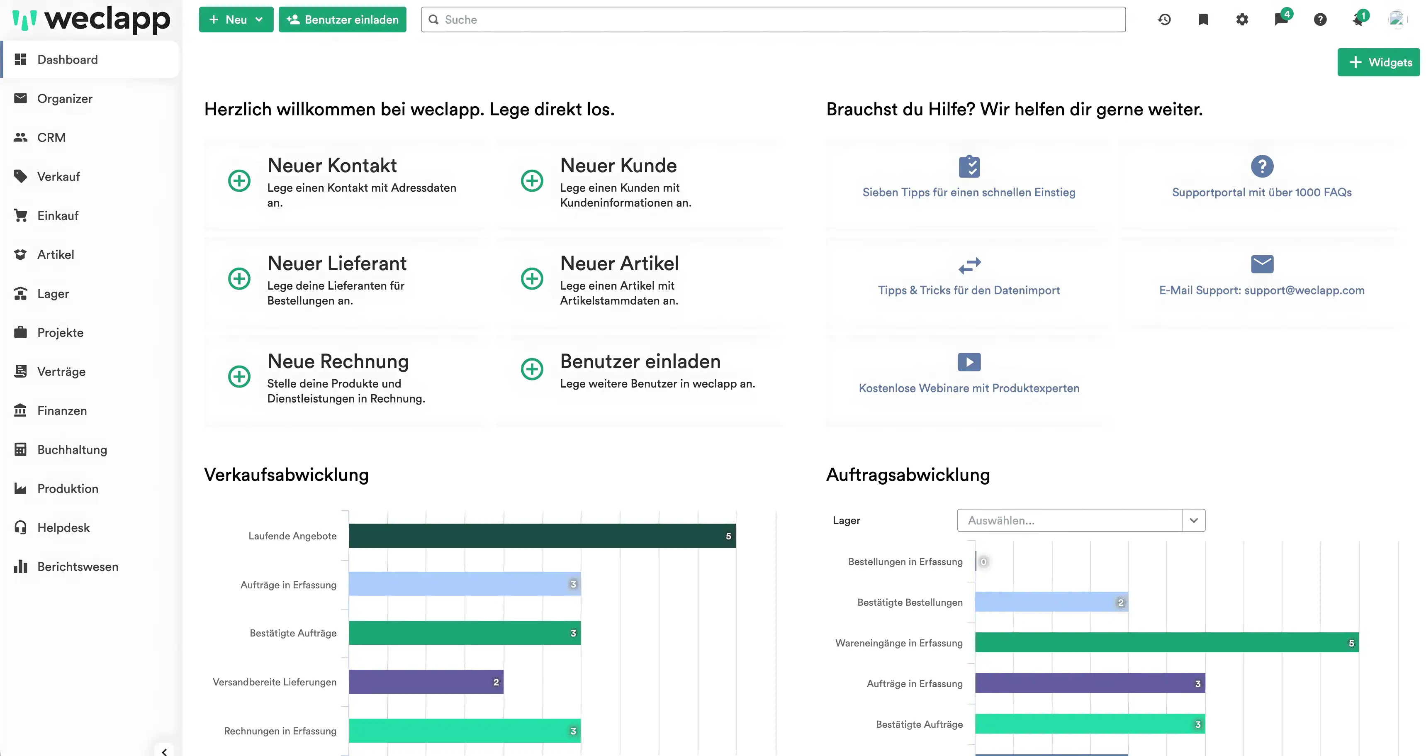Open the settings gear icon

pos(1242,20)
